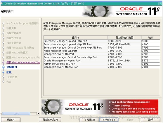
Task: Select the 'Enterprise Manager Upload Http SSL Port' name
Action: (68, 44)
